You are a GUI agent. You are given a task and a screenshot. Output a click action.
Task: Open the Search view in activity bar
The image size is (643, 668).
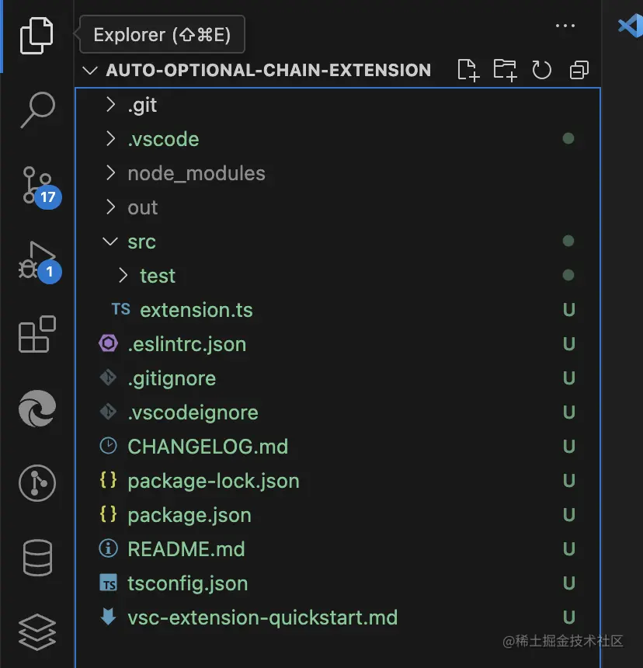tap(37, 110)
